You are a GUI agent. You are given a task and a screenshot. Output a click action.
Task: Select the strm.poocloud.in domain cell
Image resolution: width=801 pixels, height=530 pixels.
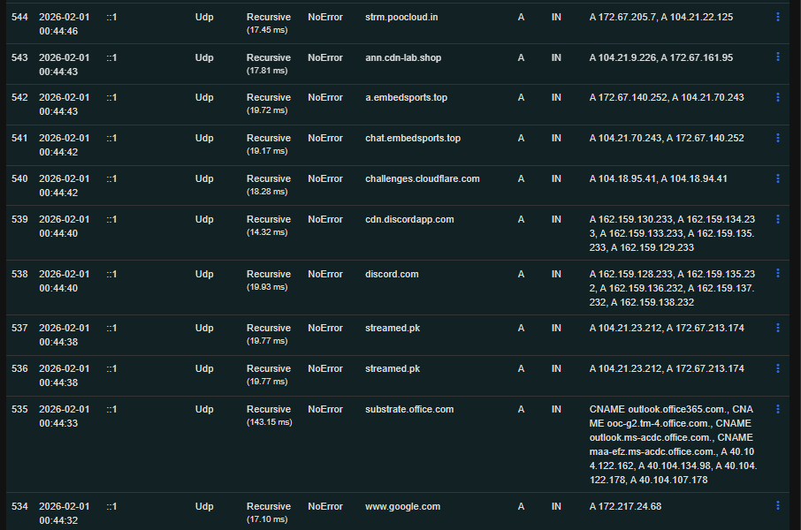[x=402, y=17]
